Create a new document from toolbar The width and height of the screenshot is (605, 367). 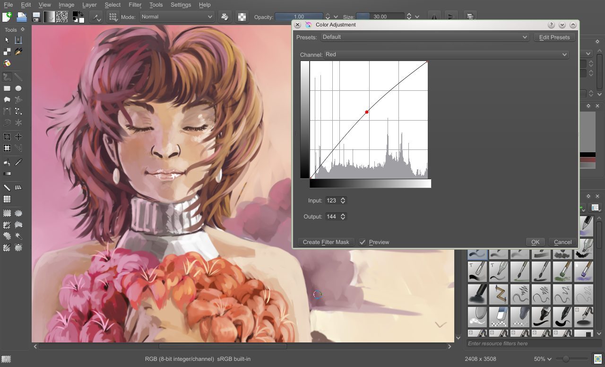pyautogui.click(x=7, y=17)
